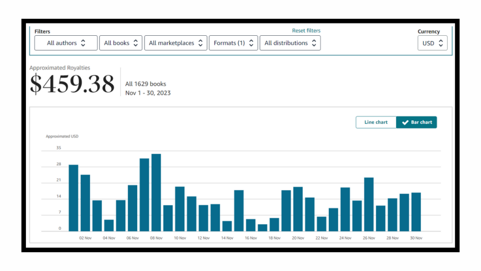481x271 pixels.
Task: Click the All 1629 books text
Action: tap(146, 84)
